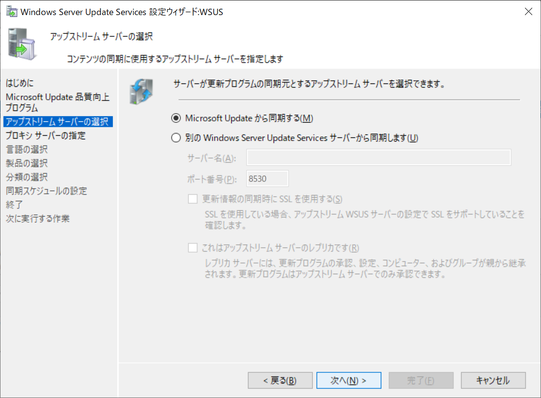The height and width of the screenshot is (398, 541).
Task: Click the レプリカ サーバー description text
Action: 365,269
